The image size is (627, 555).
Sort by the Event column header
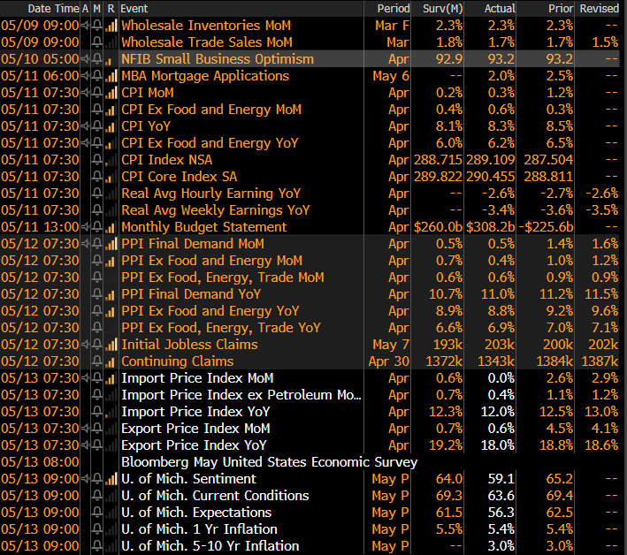(134, 8)
